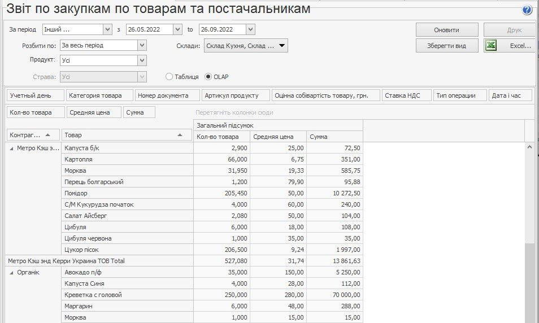Click the vertical scrollbar thumb
Viewport: 539px width, 323px height.
coord(529,282)
